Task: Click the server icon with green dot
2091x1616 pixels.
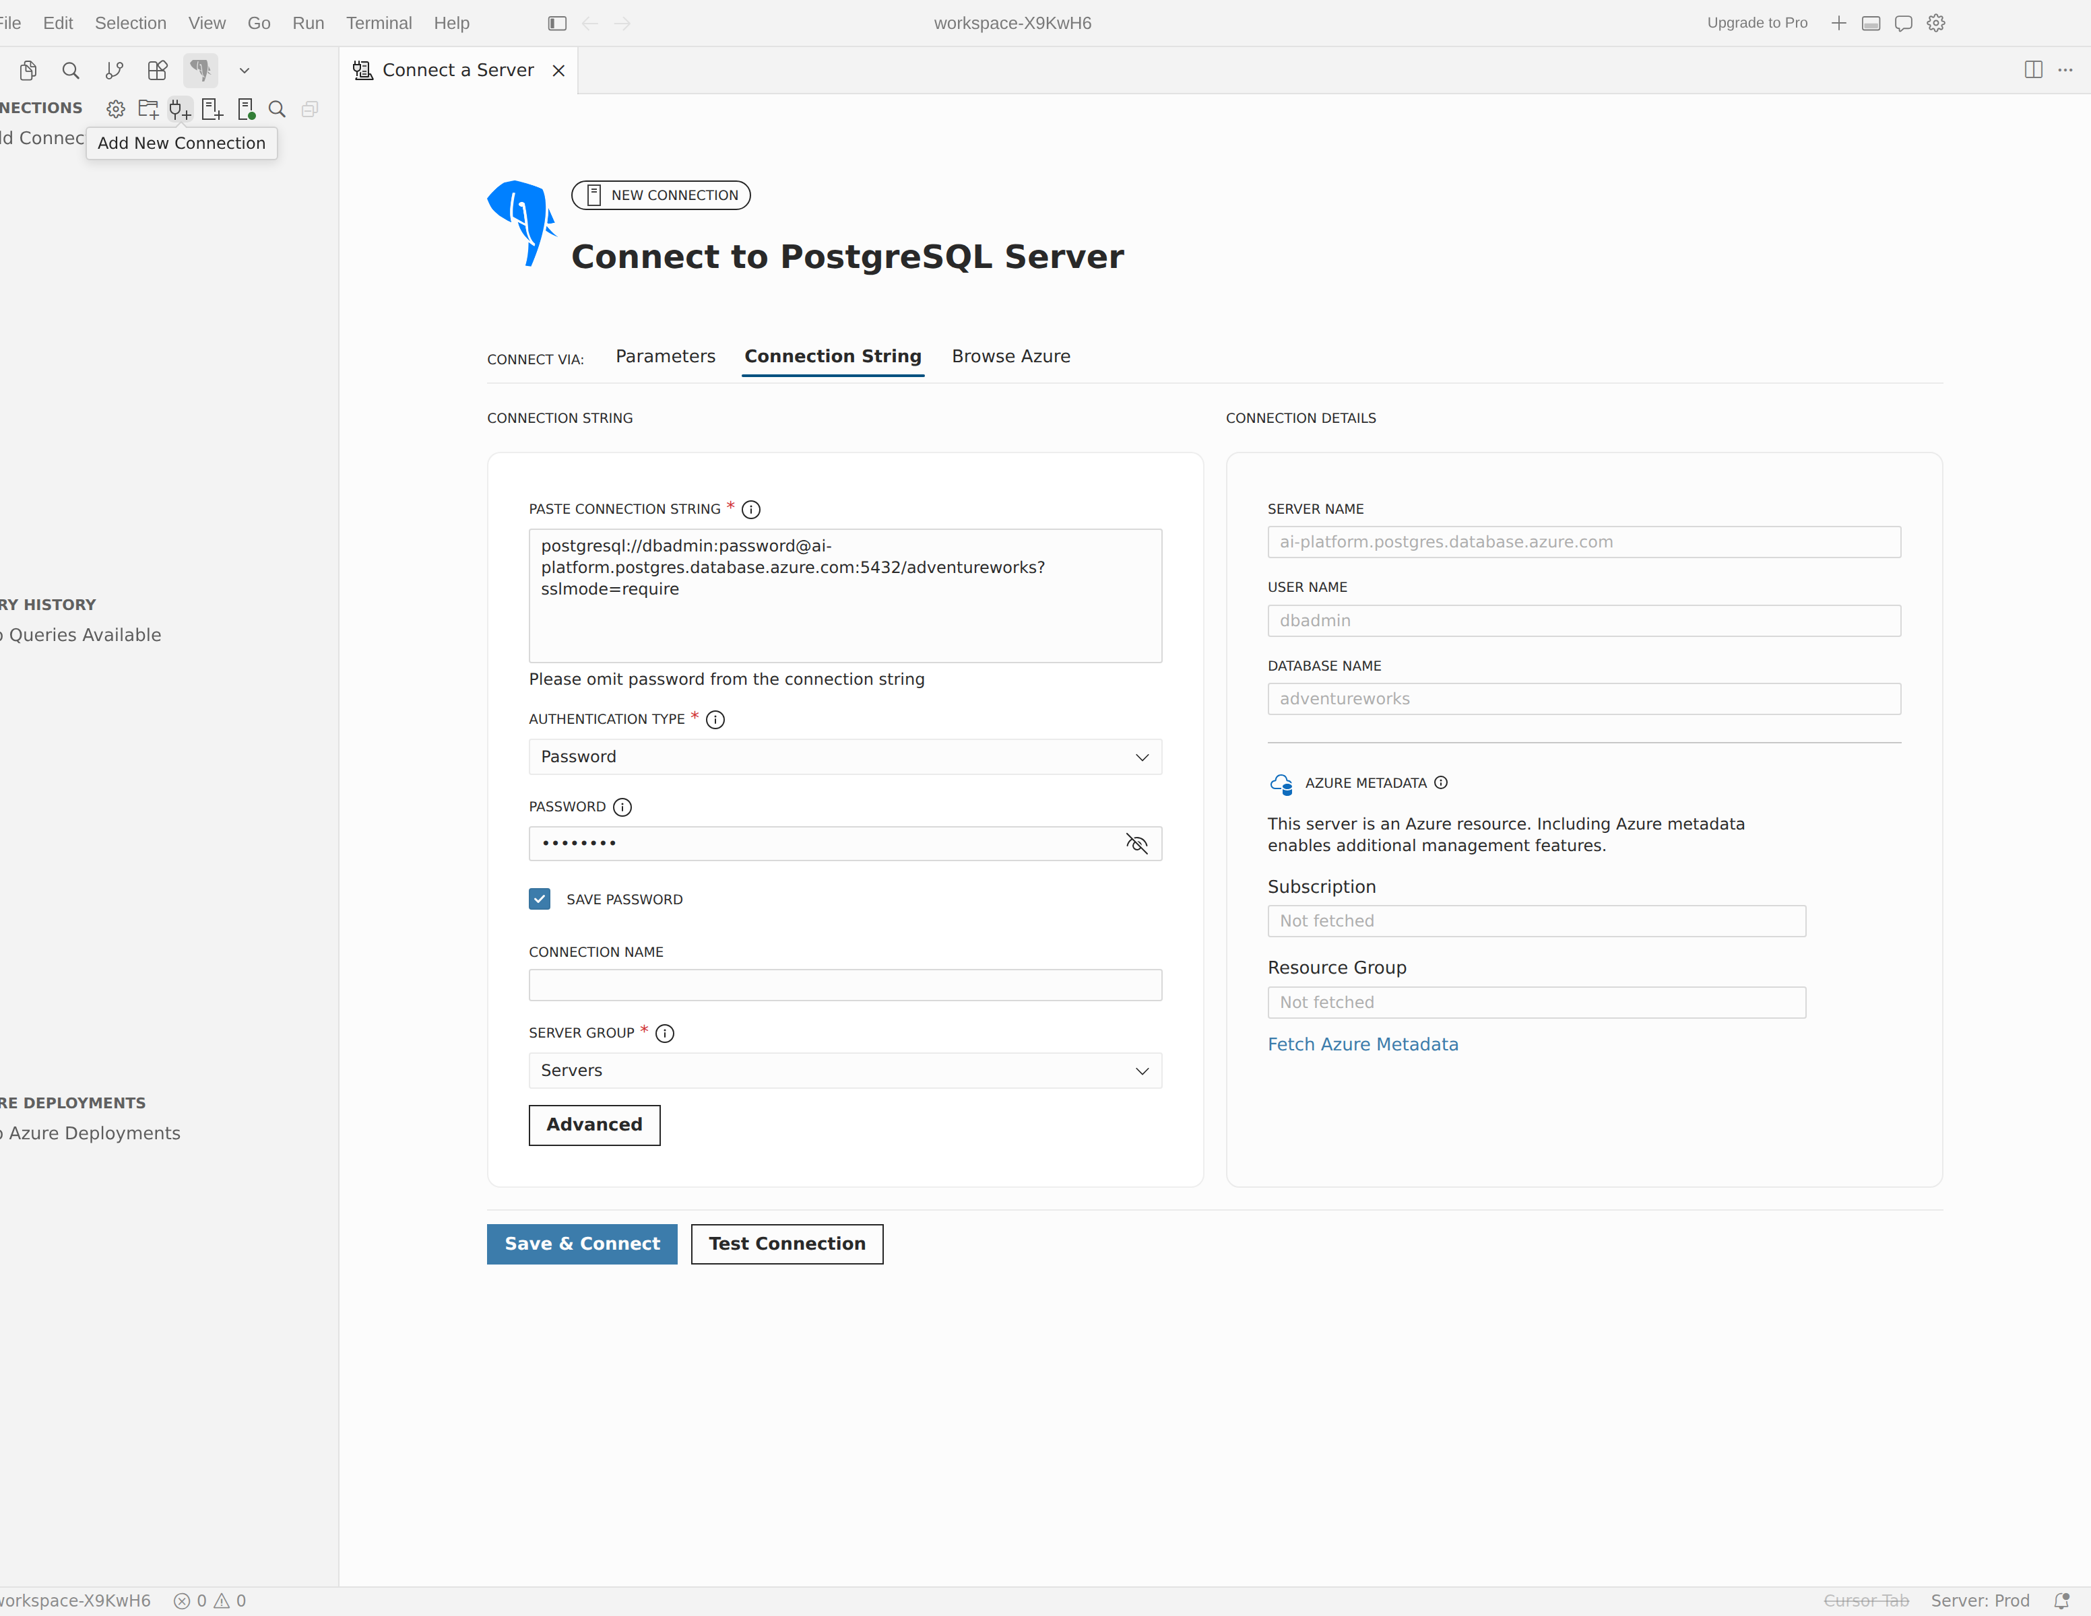Action: point(245,109)
